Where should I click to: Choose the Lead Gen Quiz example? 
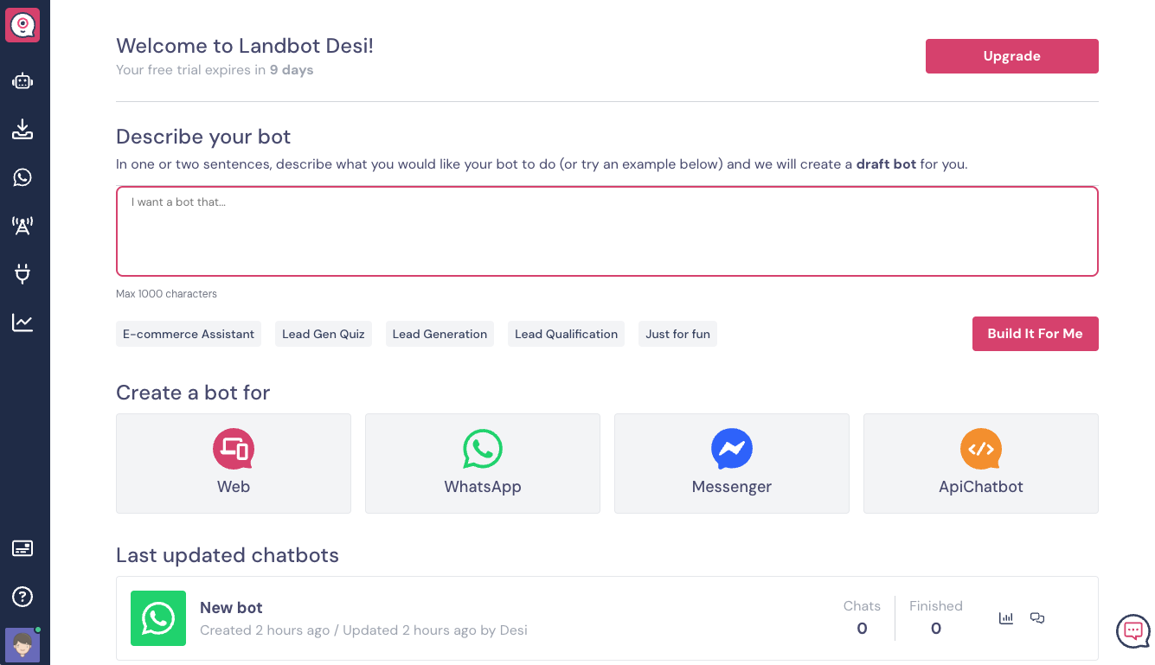point(324,335)
